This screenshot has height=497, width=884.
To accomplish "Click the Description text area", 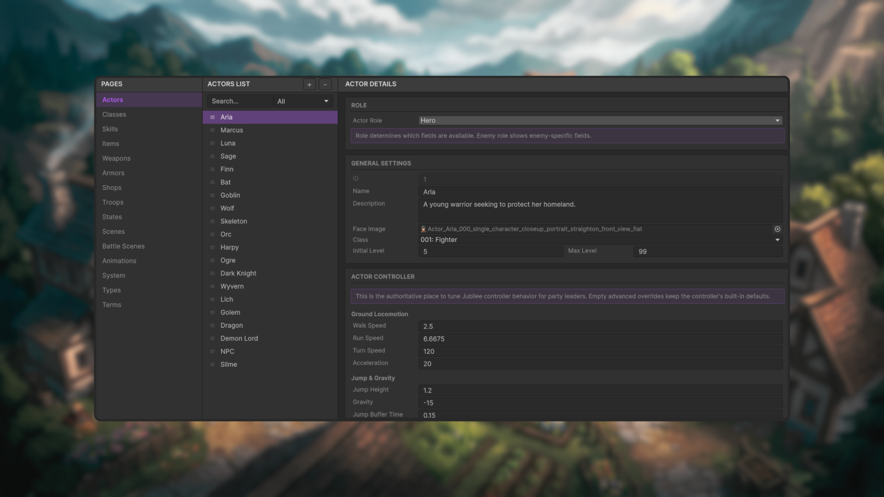I will [600, 211].
